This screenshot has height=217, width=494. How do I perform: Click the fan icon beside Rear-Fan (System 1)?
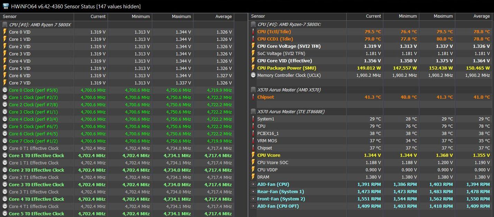[253, 191]
